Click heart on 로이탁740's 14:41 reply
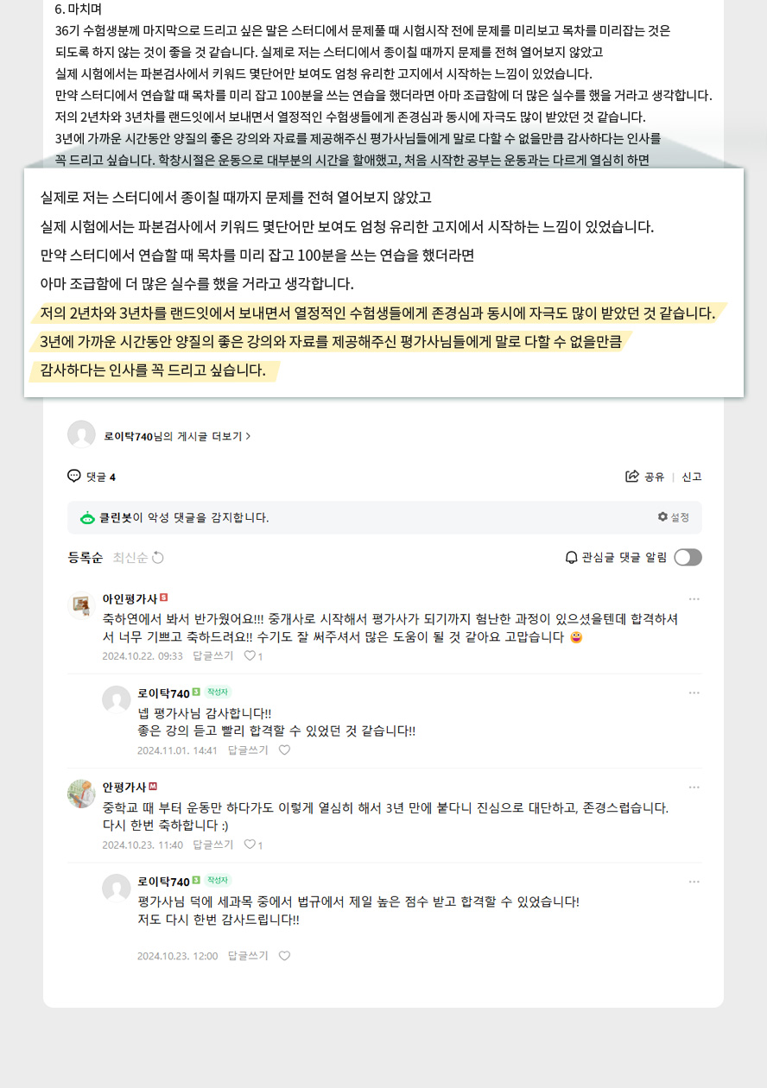The height and width of the screenshot is (1088, 767). click(x=284, y=750)
